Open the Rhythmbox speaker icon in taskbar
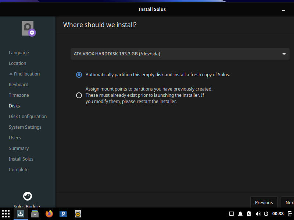294x220 pixels. 78,214
